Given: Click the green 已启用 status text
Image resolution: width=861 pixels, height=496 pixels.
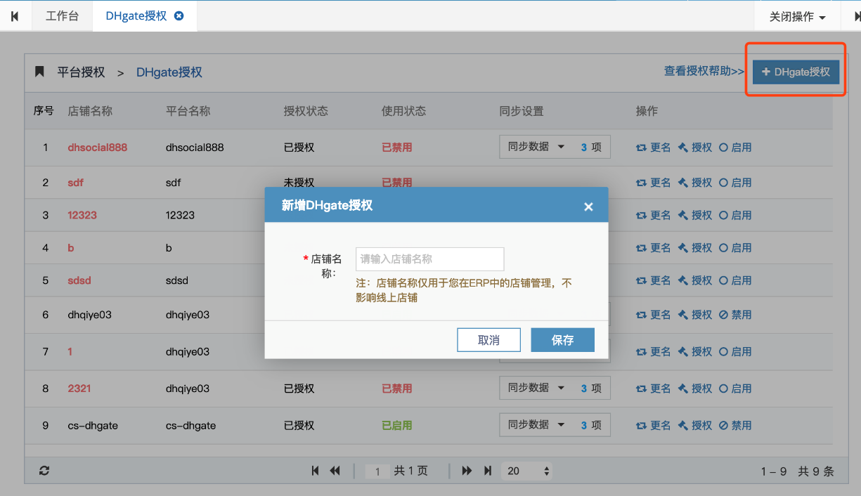Looking at the screenshot, I should [397, 426].
